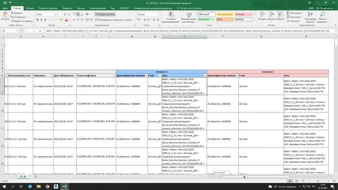
Task: Apply Нейтральный cell style
Action: 225,14
